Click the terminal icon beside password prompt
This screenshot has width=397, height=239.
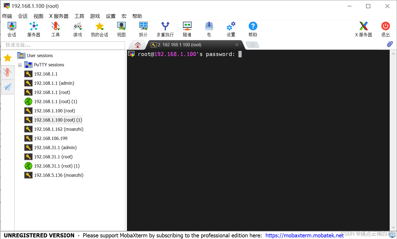tap(131, 54)
